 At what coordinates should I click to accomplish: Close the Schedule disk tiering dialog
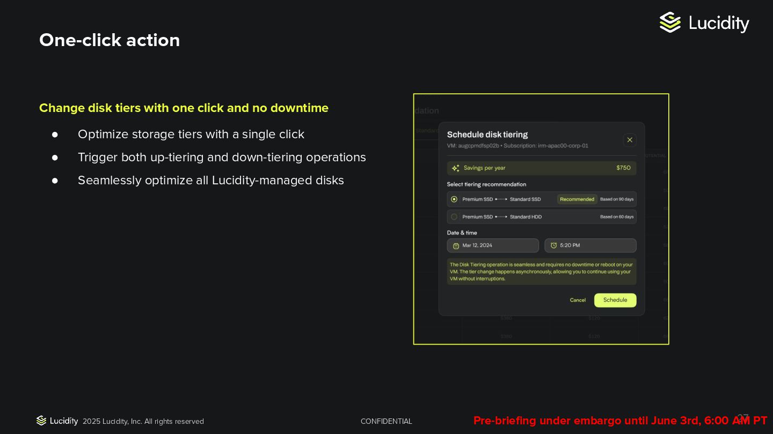coord(630,140)
